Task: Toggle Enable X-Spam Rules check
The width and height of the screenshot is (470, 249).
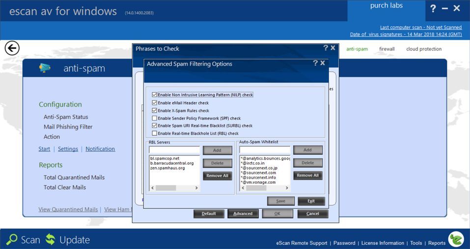Action: [x=154, y=110]
